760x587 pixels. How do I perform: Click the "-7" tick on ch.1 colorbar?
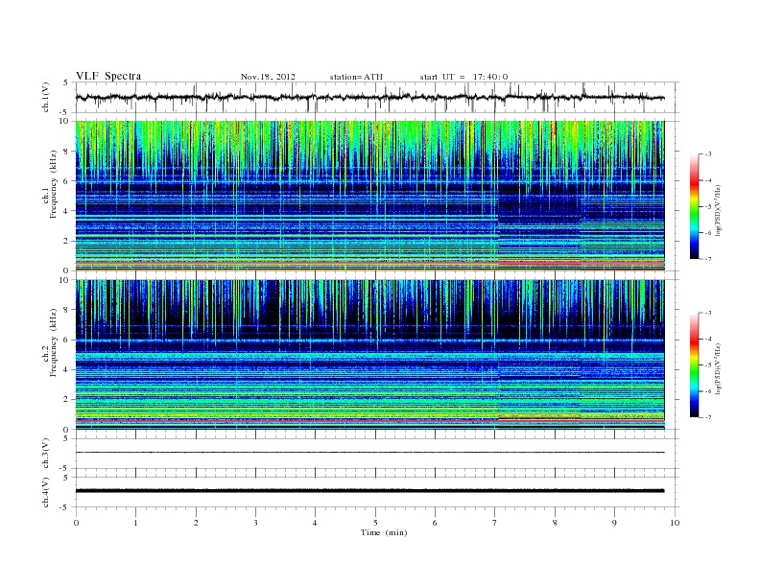coord(707,259)
